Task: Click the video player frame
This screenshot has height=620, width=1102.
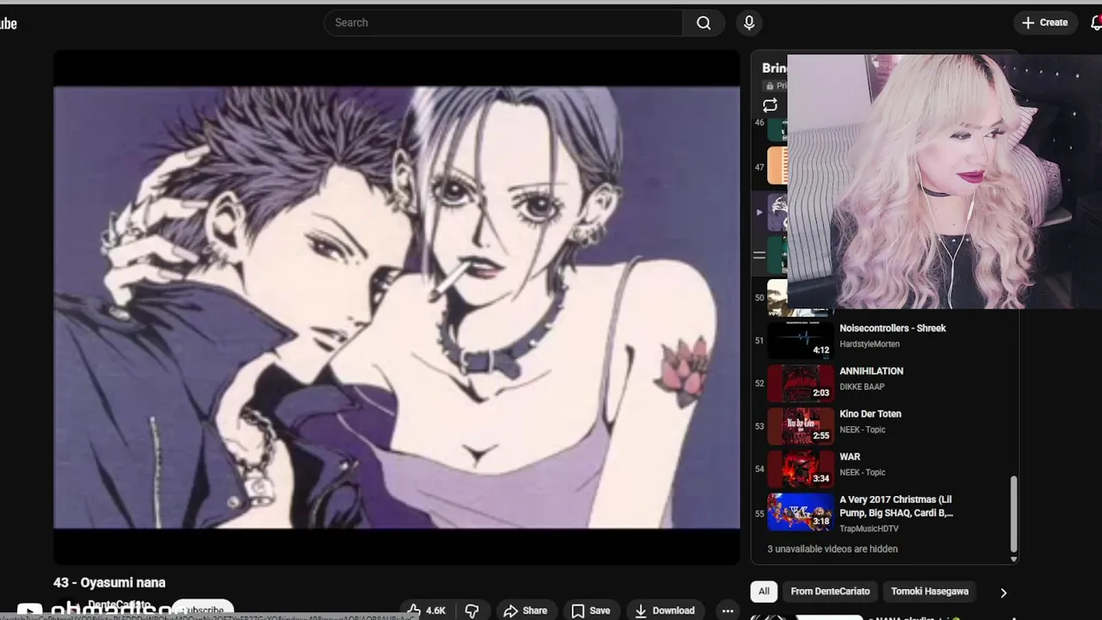Action: pyautogui.click(x=397, y=307)
